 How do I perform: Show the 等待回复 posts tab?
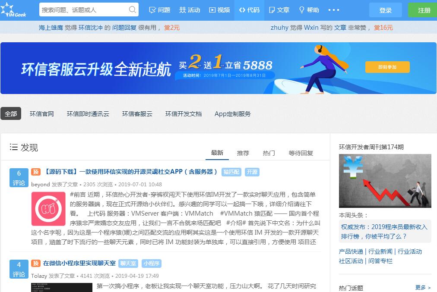click(301, 153)
